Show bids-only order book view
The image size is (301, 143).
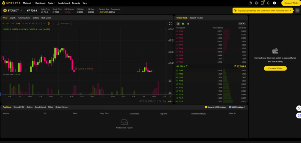pyautogui.click(x=183, y=23)
